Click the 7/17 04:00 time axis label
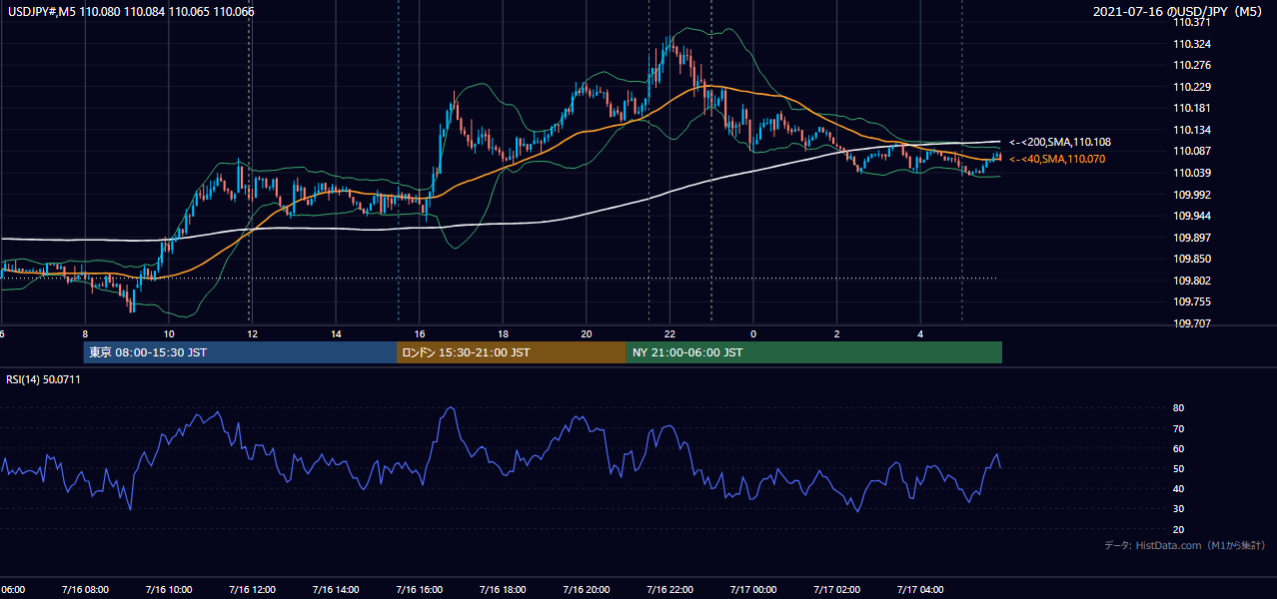The width and height of the screenshot is (1277, 599). pos(920,589)
